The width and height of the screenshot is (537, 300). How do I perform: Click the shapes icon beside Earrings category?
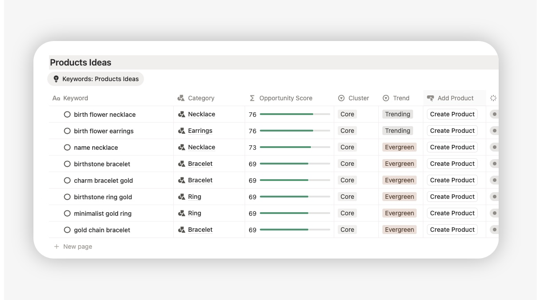pos(181,131)
